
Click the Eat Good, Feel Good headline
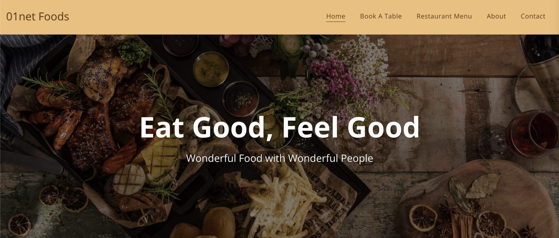pyautogui.click(x=279, y=127)
